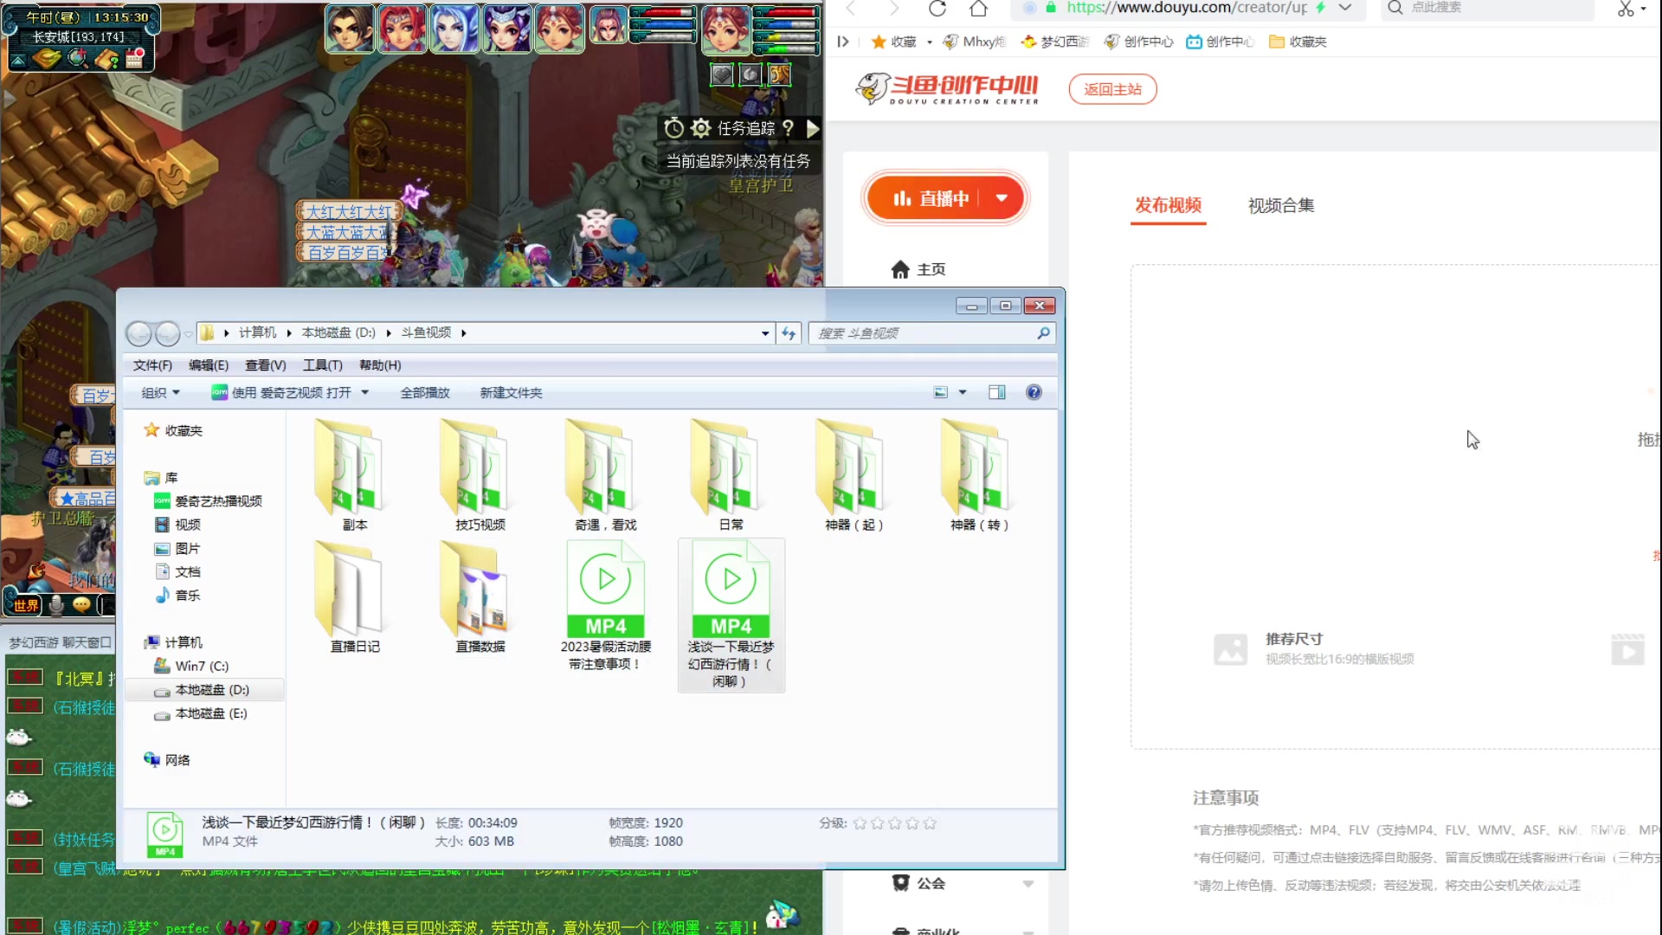Open the Explorer address history dropdown

pos(765,333)
